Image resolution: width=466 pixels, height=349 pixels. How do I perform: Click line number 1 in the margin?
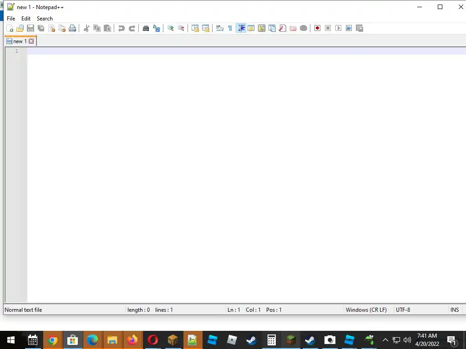17,51
